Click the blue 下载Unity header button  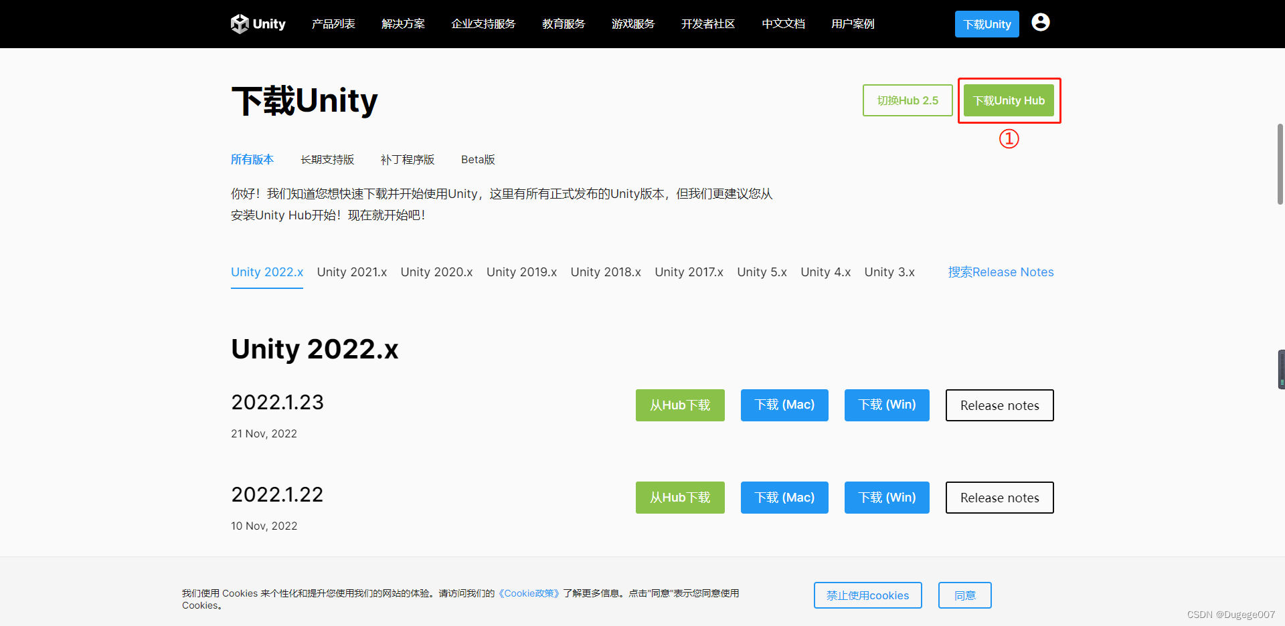(x=987, y=24)
